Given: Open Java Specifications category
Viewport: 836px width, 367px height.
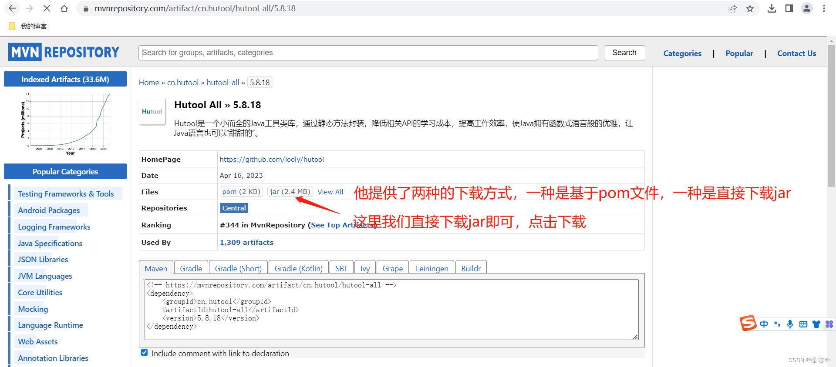Looking at the screenshot, I should (x=50, y=244).
